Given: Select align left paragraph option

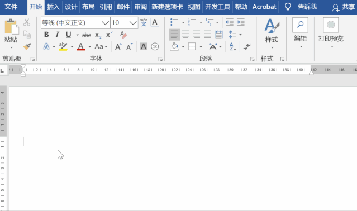Looking at the screenshot, I should (174, 35).
